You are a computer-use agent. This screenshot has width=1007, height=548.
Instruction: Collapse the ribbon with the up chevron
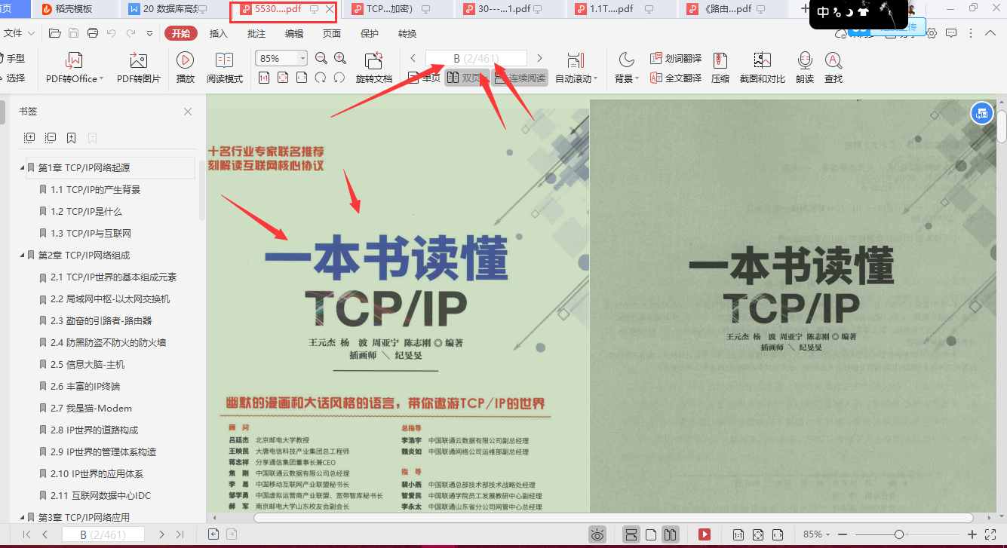[991, 33]
